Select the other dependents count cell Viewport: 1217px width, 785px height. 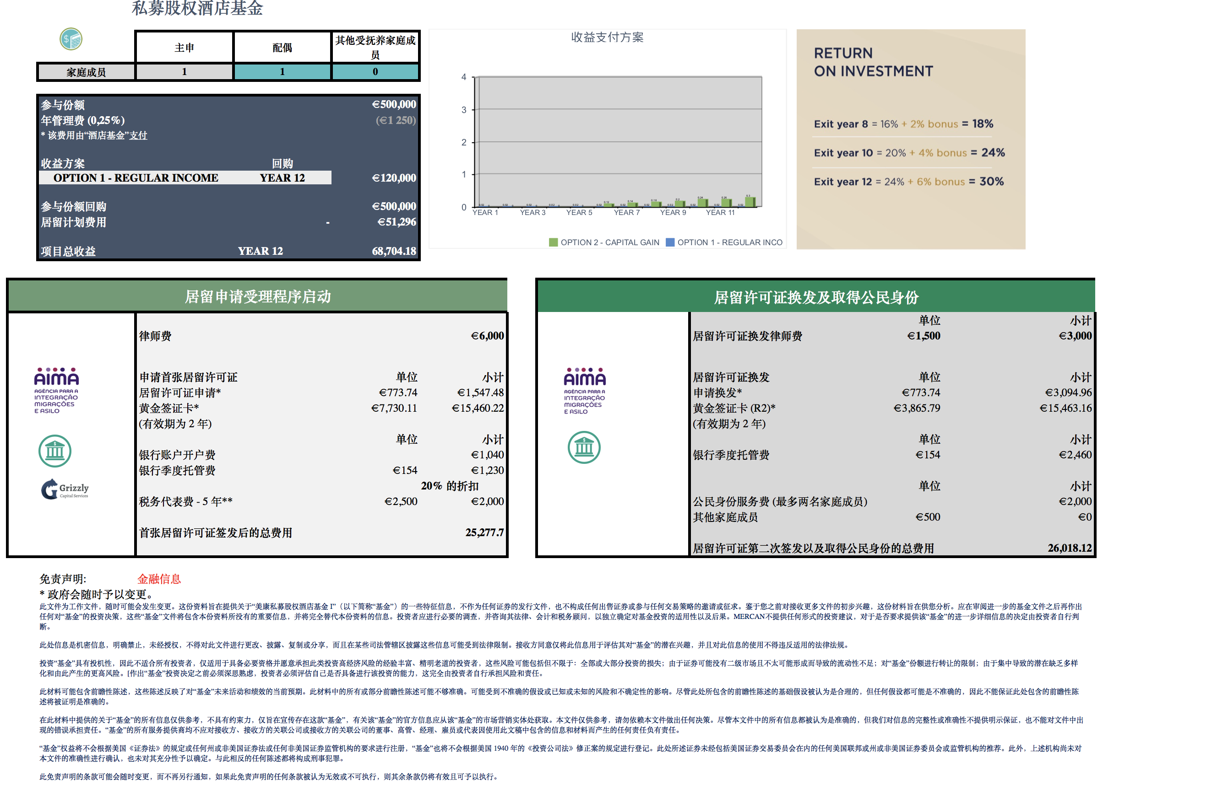(375, 72)
